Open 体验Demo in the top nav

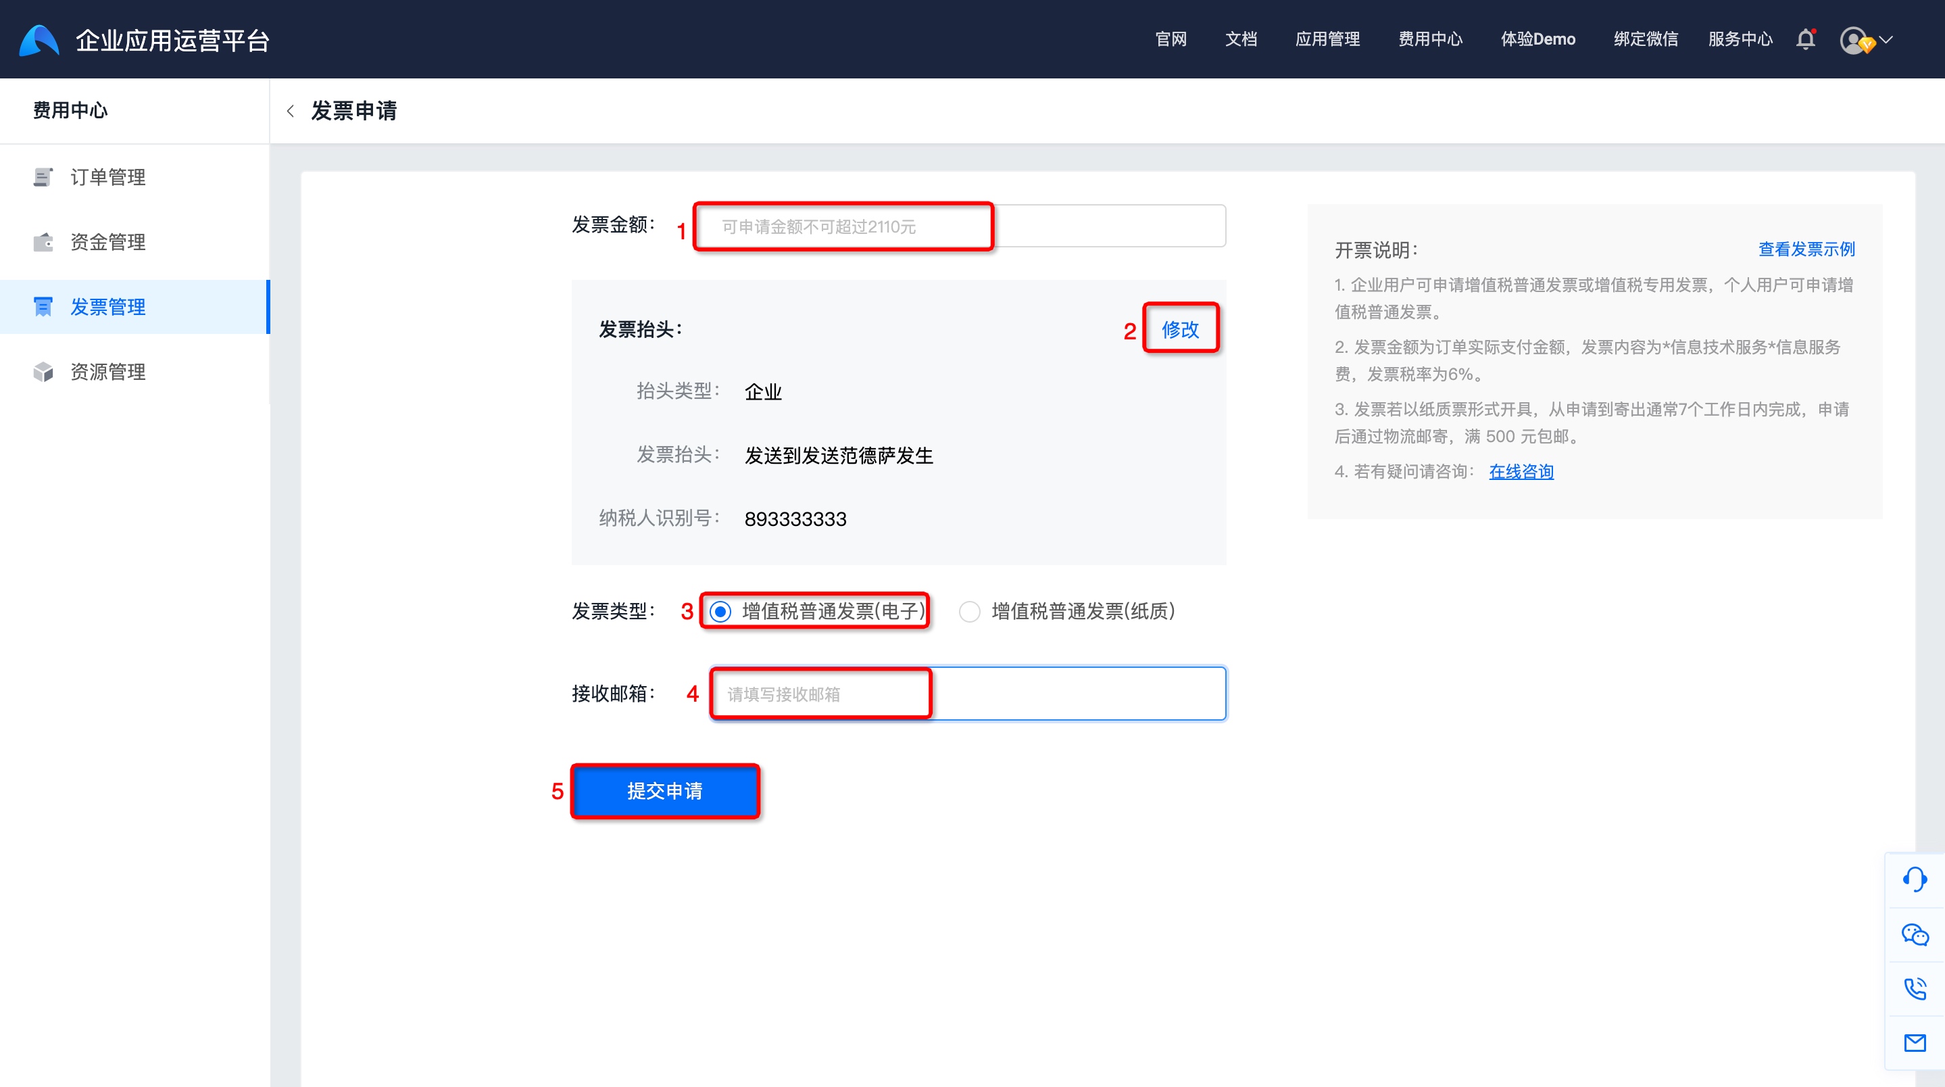1538,39
